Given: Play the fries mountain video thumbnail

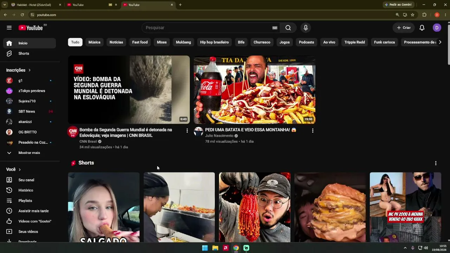Looking at the screenshot, I should 255,90.
